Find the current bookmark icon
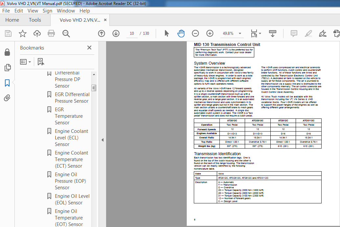 (x=41, y=62)
